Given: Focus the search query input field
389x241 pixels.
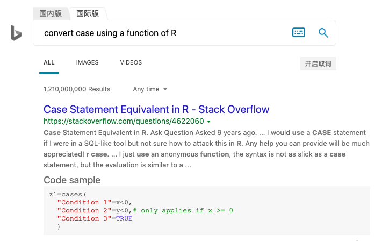Looking at the screenshot, I should coord(161,33).
